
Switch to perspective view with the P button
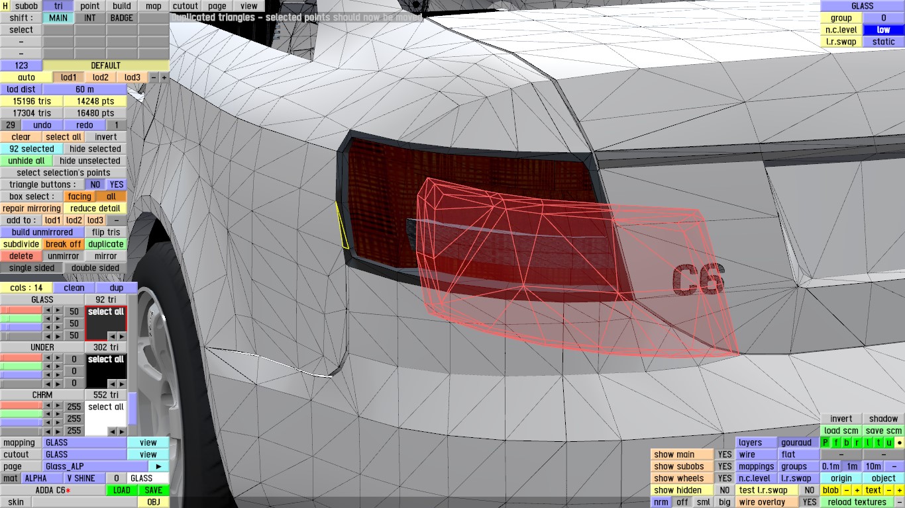(825, 443)
